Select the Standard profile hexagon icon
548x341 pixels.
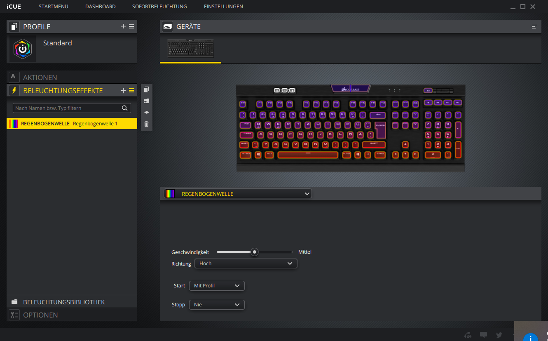coord(23,49)
